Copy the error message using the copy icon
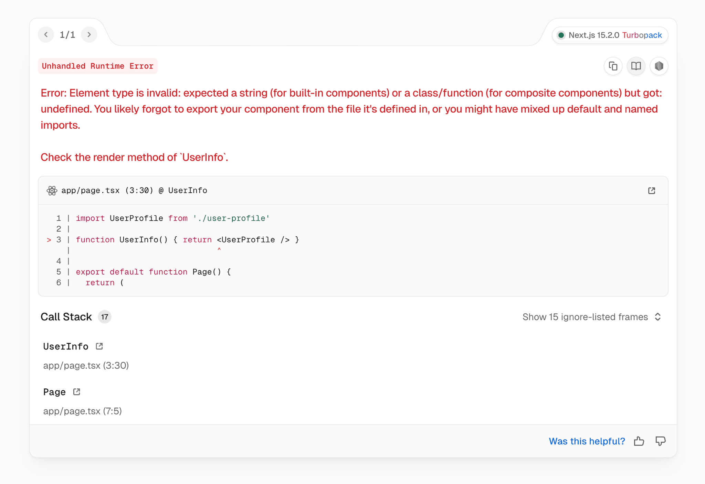 [613, 66]
